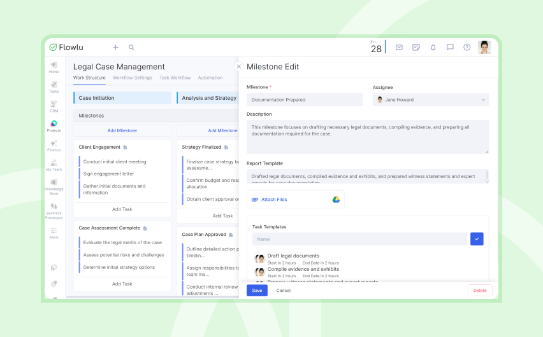Open CRM in the sidebar

54,106
